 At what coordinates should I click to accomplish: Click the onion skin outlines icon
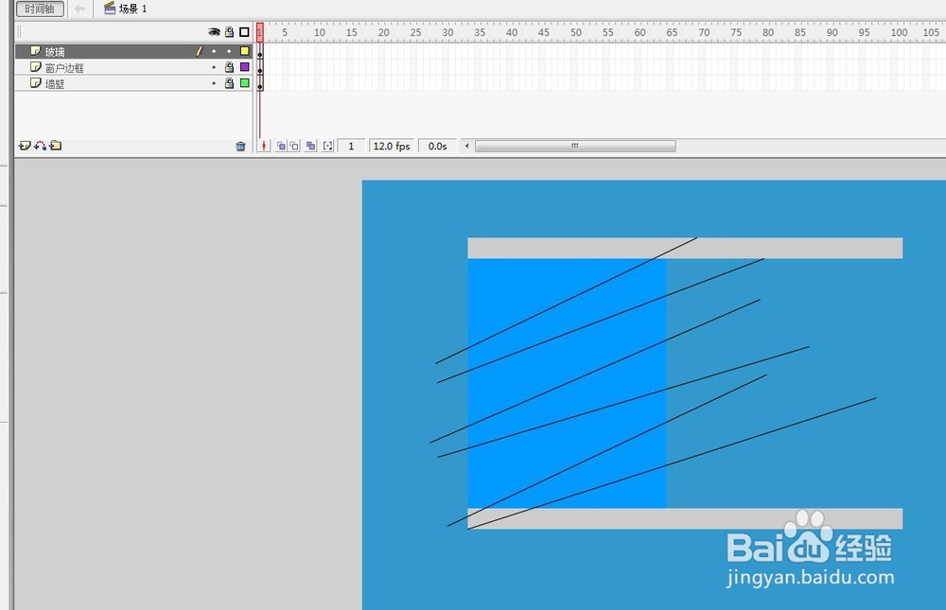click(x=294, y=146)
